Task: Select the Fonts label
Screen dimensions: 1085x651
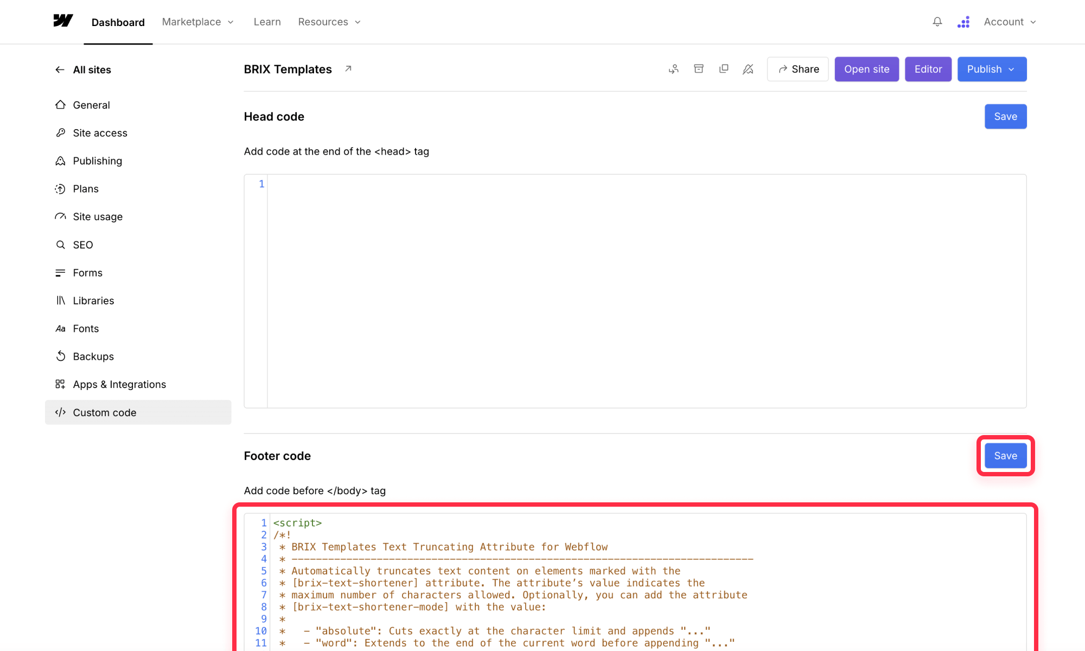Action: click(x=86, y=329)
